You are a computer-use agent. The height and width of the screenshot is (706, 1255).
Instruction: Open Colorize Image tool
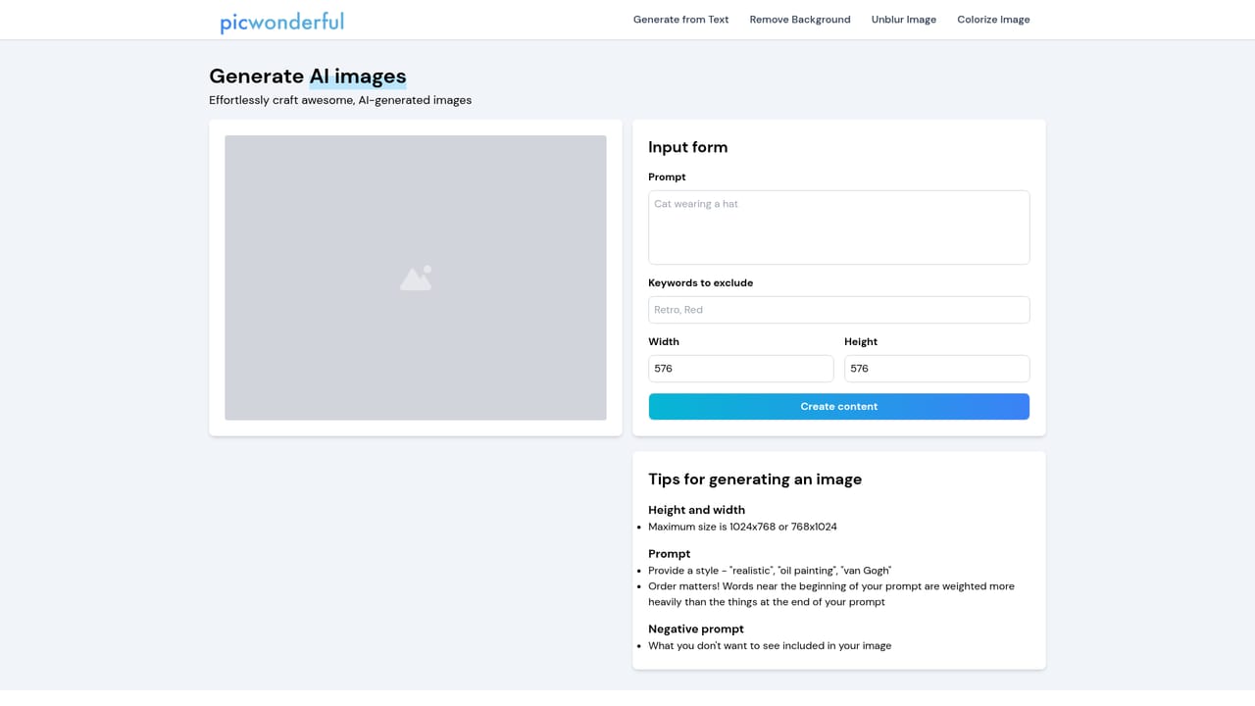pyautogui.click(x=993, y=20)
